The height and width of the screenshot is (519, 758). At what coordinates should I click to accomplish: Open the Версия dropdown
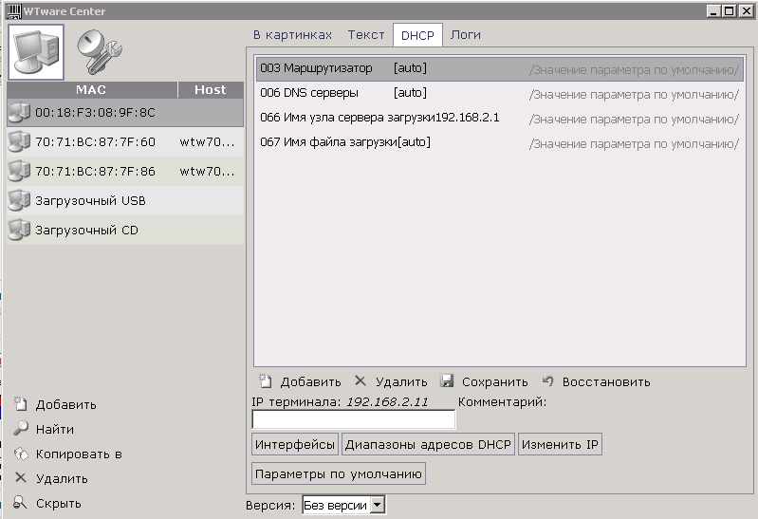(x=377, y=506)
